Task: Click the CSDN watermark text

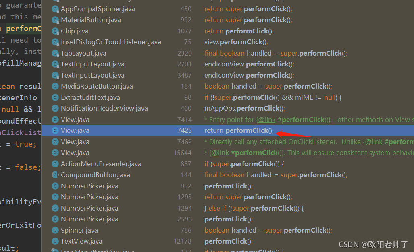Action: [x=372, y=244]
